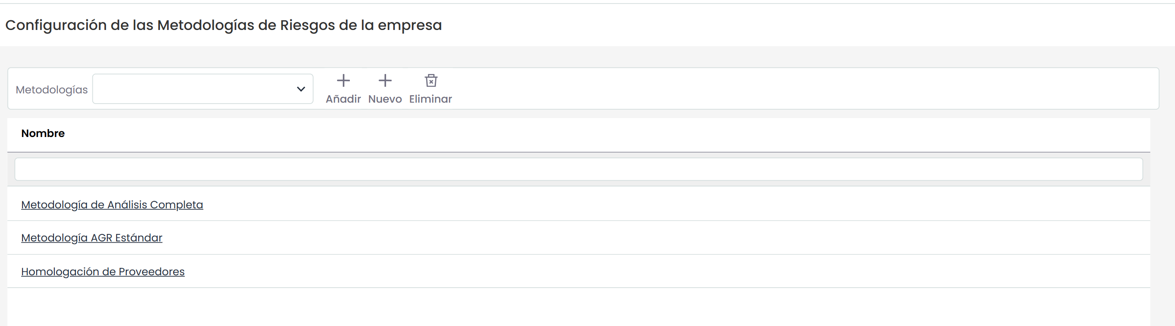Click the Nuevo plus icon
1175x326 pixels.
click(x=385, y=81)
